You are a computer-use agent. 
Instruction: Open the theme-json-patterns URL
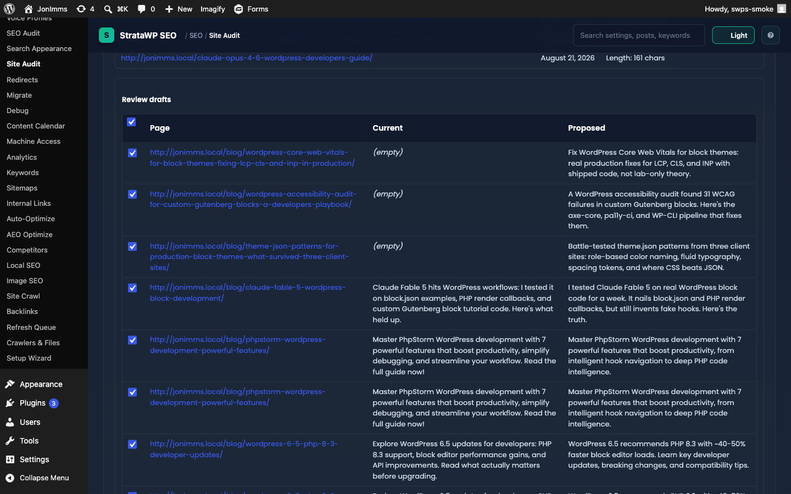[x=249, y=257]
